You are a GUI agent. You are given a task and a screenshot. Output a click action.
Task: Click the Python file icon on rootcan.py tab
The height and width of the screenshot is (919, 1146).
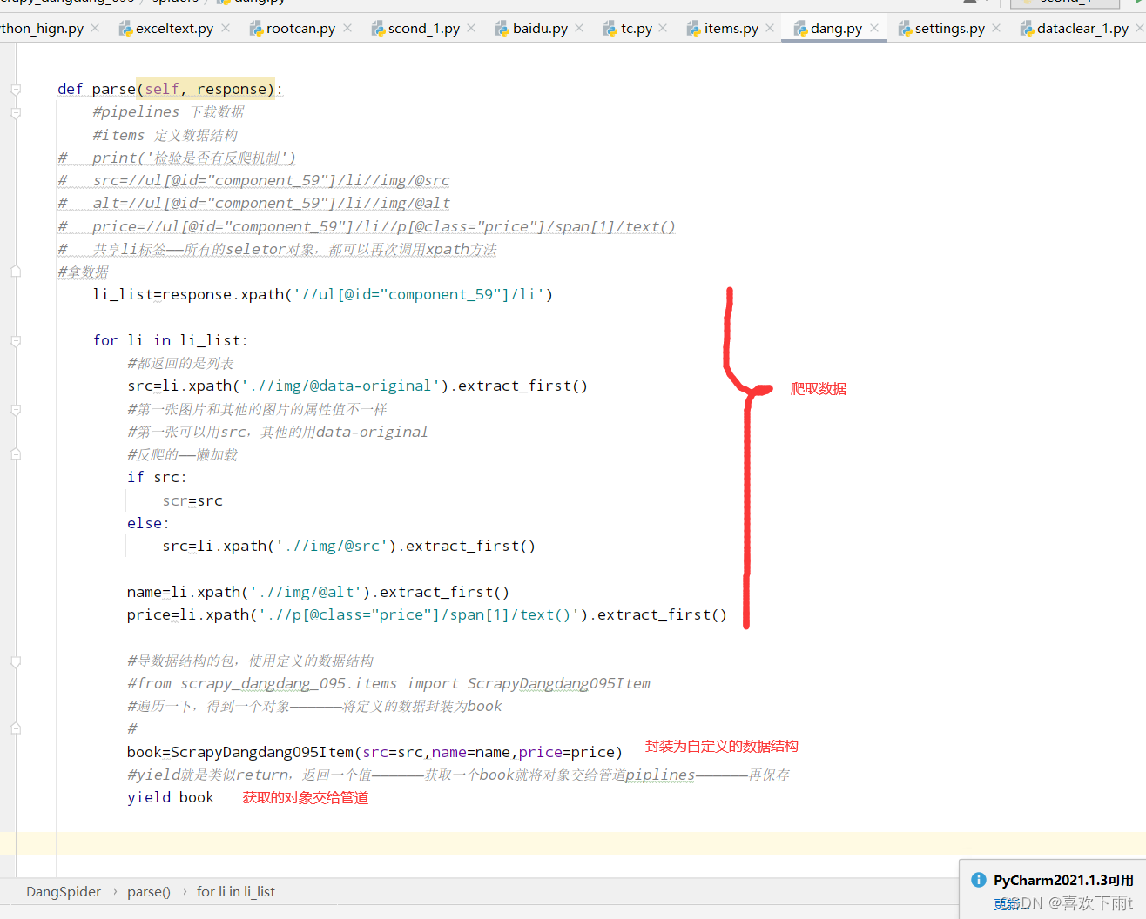point(257,29)
